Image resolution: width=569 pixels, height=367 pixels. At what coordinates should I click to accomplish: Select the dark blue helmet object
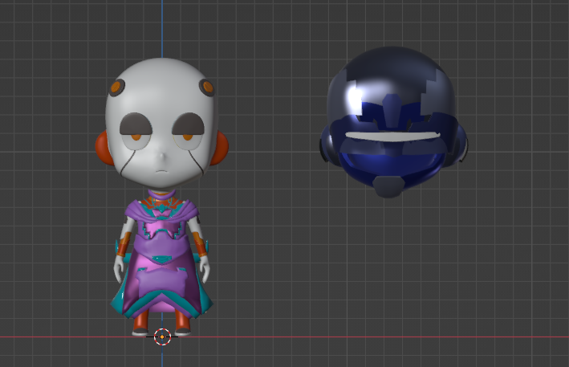pos(394,122)
